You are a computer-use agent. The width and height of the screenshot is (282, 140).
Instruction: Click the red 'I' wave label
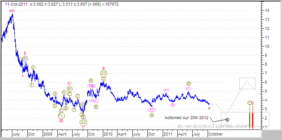pos(23,76)
